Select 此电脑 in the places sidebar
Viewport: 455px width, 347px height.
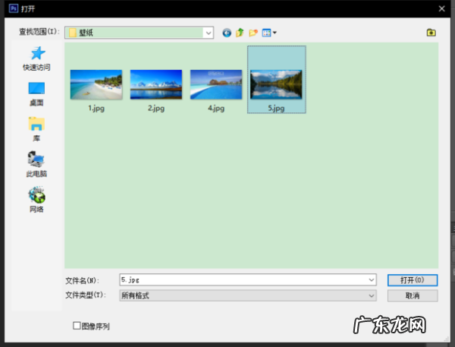point(36,164)
